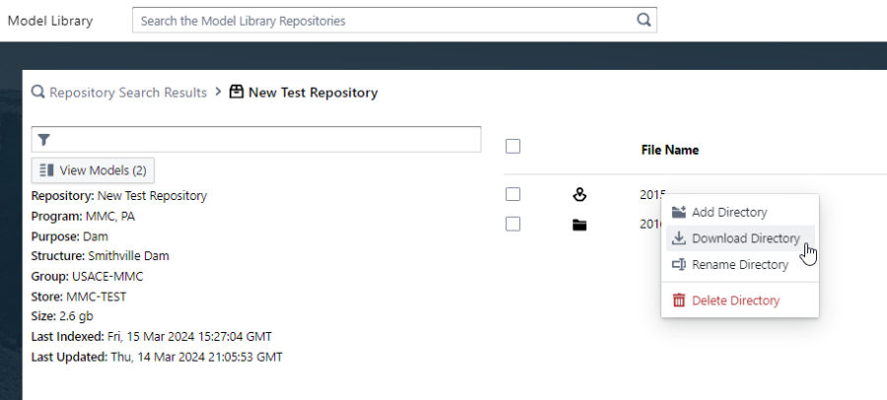
Task: Select Rename Directory menu entry
Action: pos(739,265)
